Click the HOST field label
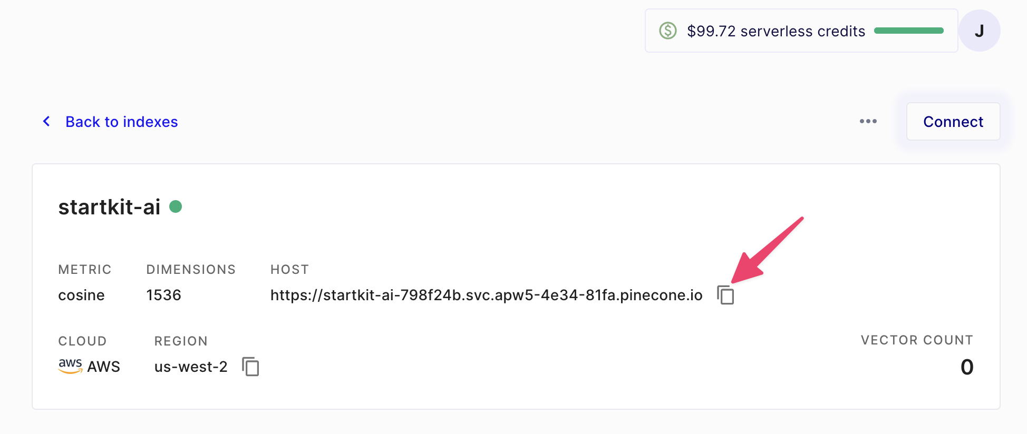 289,270
